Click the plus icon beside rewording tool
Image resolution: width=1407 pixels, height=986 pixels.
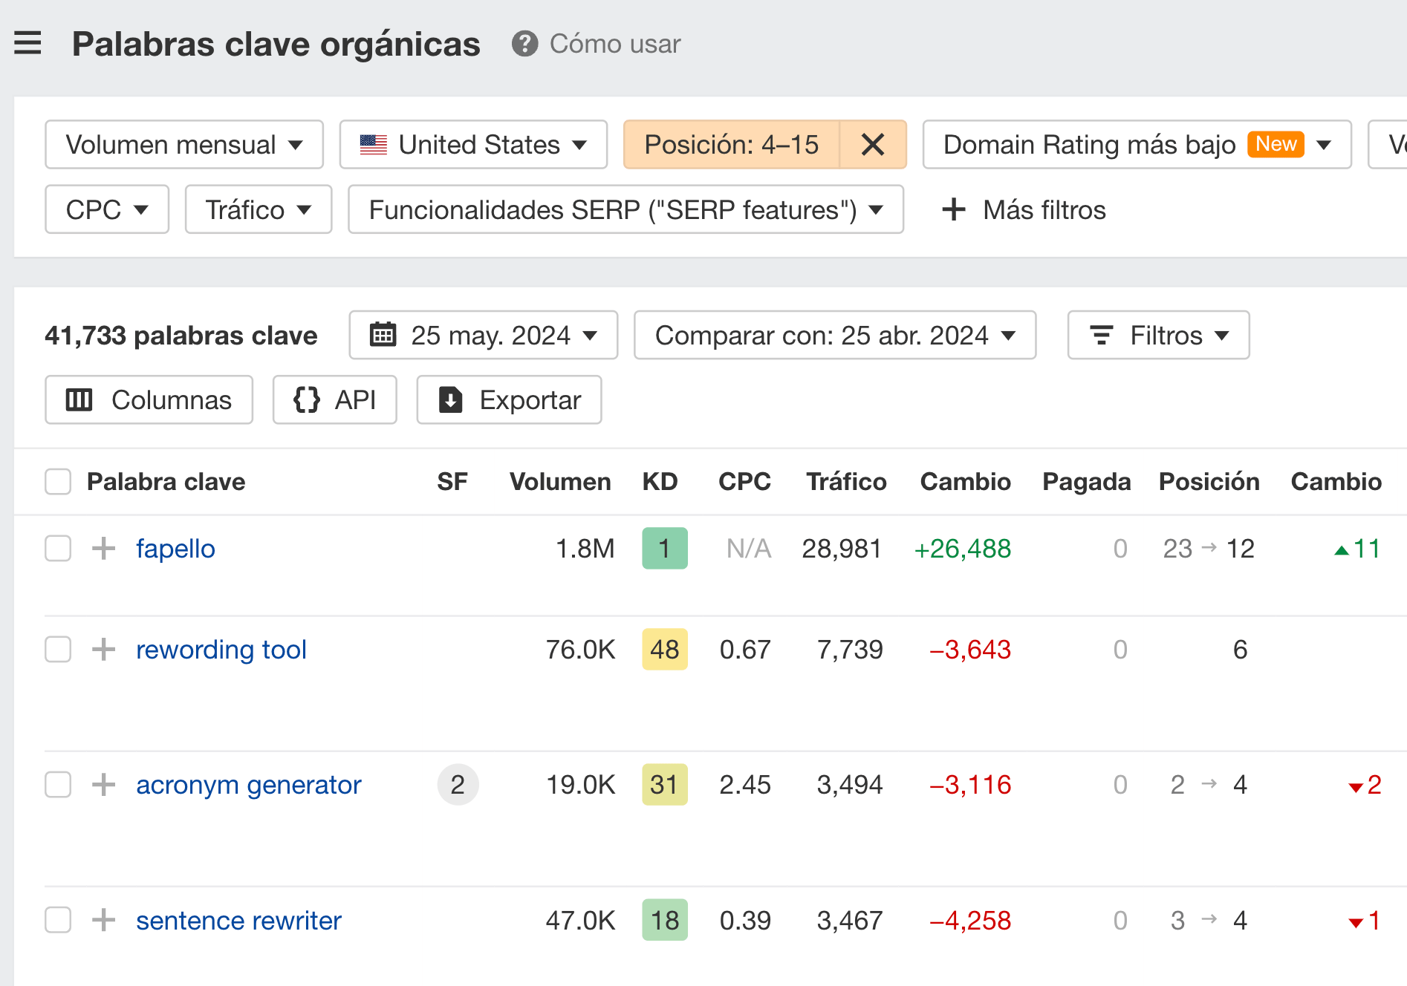(x=103, y=650)
